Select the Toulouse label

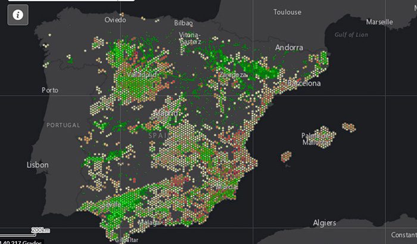pyautogui.click(x=287, y=12)
